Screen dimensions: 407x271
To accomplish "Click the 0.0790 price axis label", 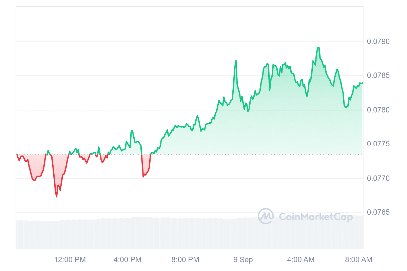I will point(378,42).
